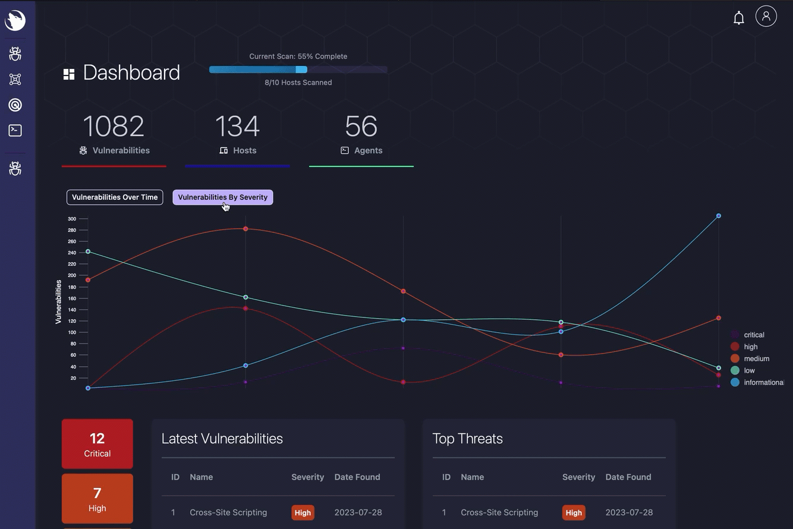Switch to Vulnerabilities Over Time chart
793x529 pixels.
pyautogui.click(x=115, y=197)
